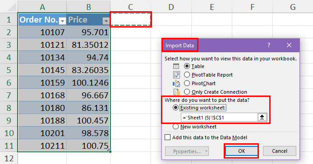Click the Import Data help question mark
Screen dimensions: 313x164
click(x=269, y=46)
